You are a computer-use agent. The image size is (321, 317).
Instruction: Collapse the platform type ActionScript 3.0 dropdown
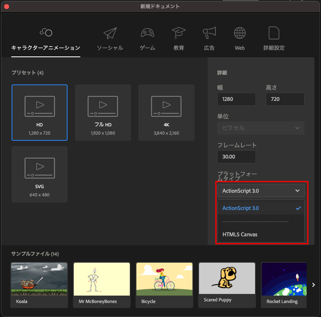[x=261, y=191]
